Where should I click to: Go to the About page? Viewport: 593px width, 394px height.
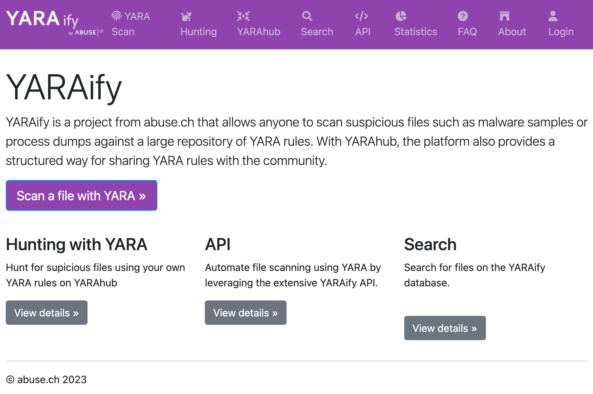click(512, 24)
